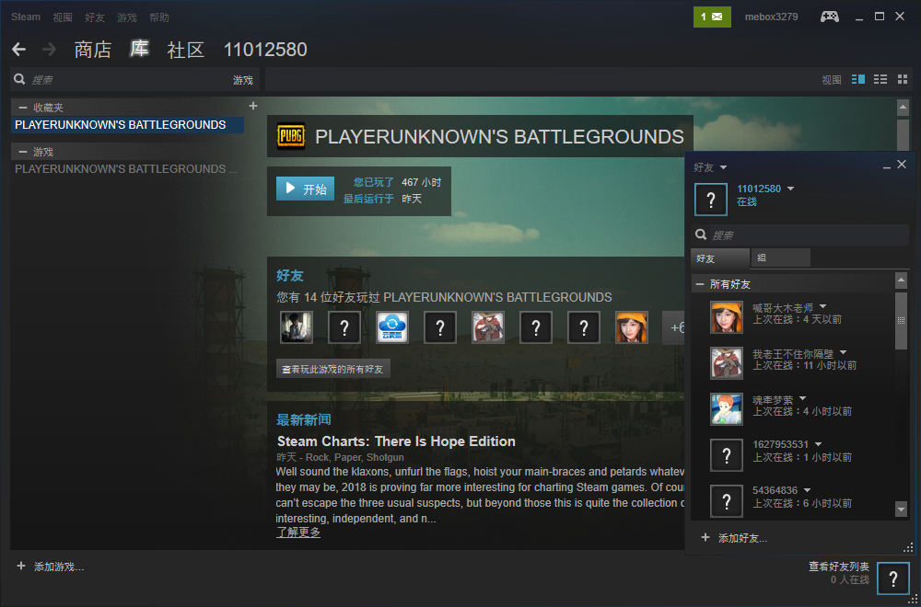The width and height of the screenshot is (921, 607).
Task: Select PLAYERUNKNOWN'S BATTLEGROUNDS under 收藏夹
Action: point(127,125)
